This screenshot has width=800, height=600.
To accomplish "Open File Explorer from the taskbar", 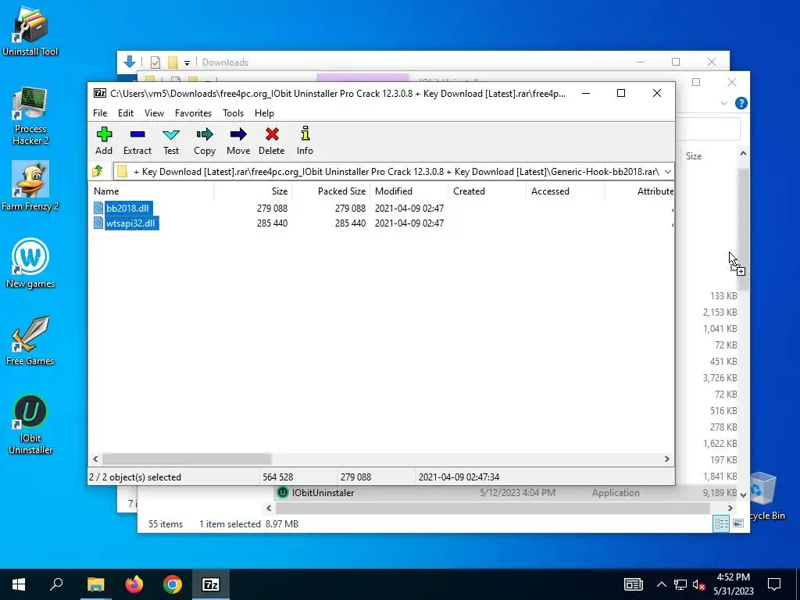I will click(x=95, y=584).
